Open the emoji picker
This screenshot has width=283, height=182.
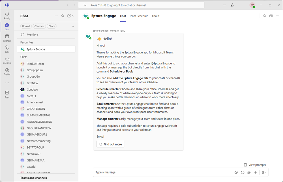tap(243, 172)
